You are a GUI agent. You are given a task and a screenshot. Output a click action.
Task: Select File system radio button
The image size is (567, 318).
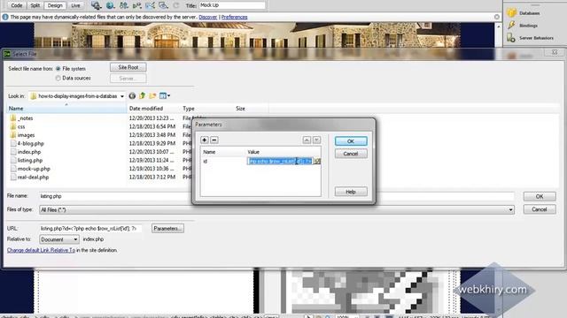tap(58, 69)
